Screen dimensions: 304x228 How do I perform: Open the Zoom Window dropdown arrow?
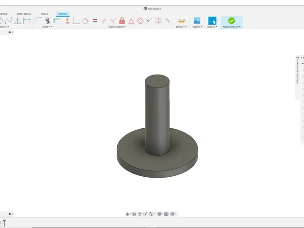pyautogui.click(x=154, y=214)
